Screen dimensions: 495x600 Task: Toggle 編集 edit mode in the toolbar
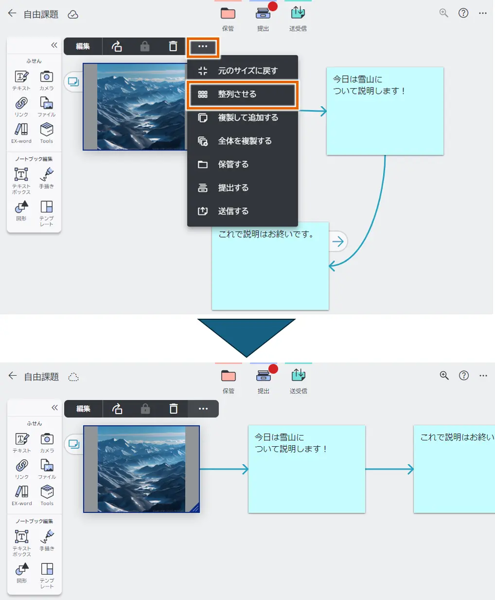(x=83, y=46)
